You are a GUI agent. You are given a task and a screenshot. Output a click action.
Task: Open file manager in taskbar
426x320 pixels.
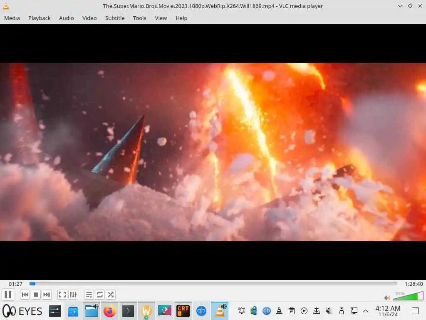[92, 311]
